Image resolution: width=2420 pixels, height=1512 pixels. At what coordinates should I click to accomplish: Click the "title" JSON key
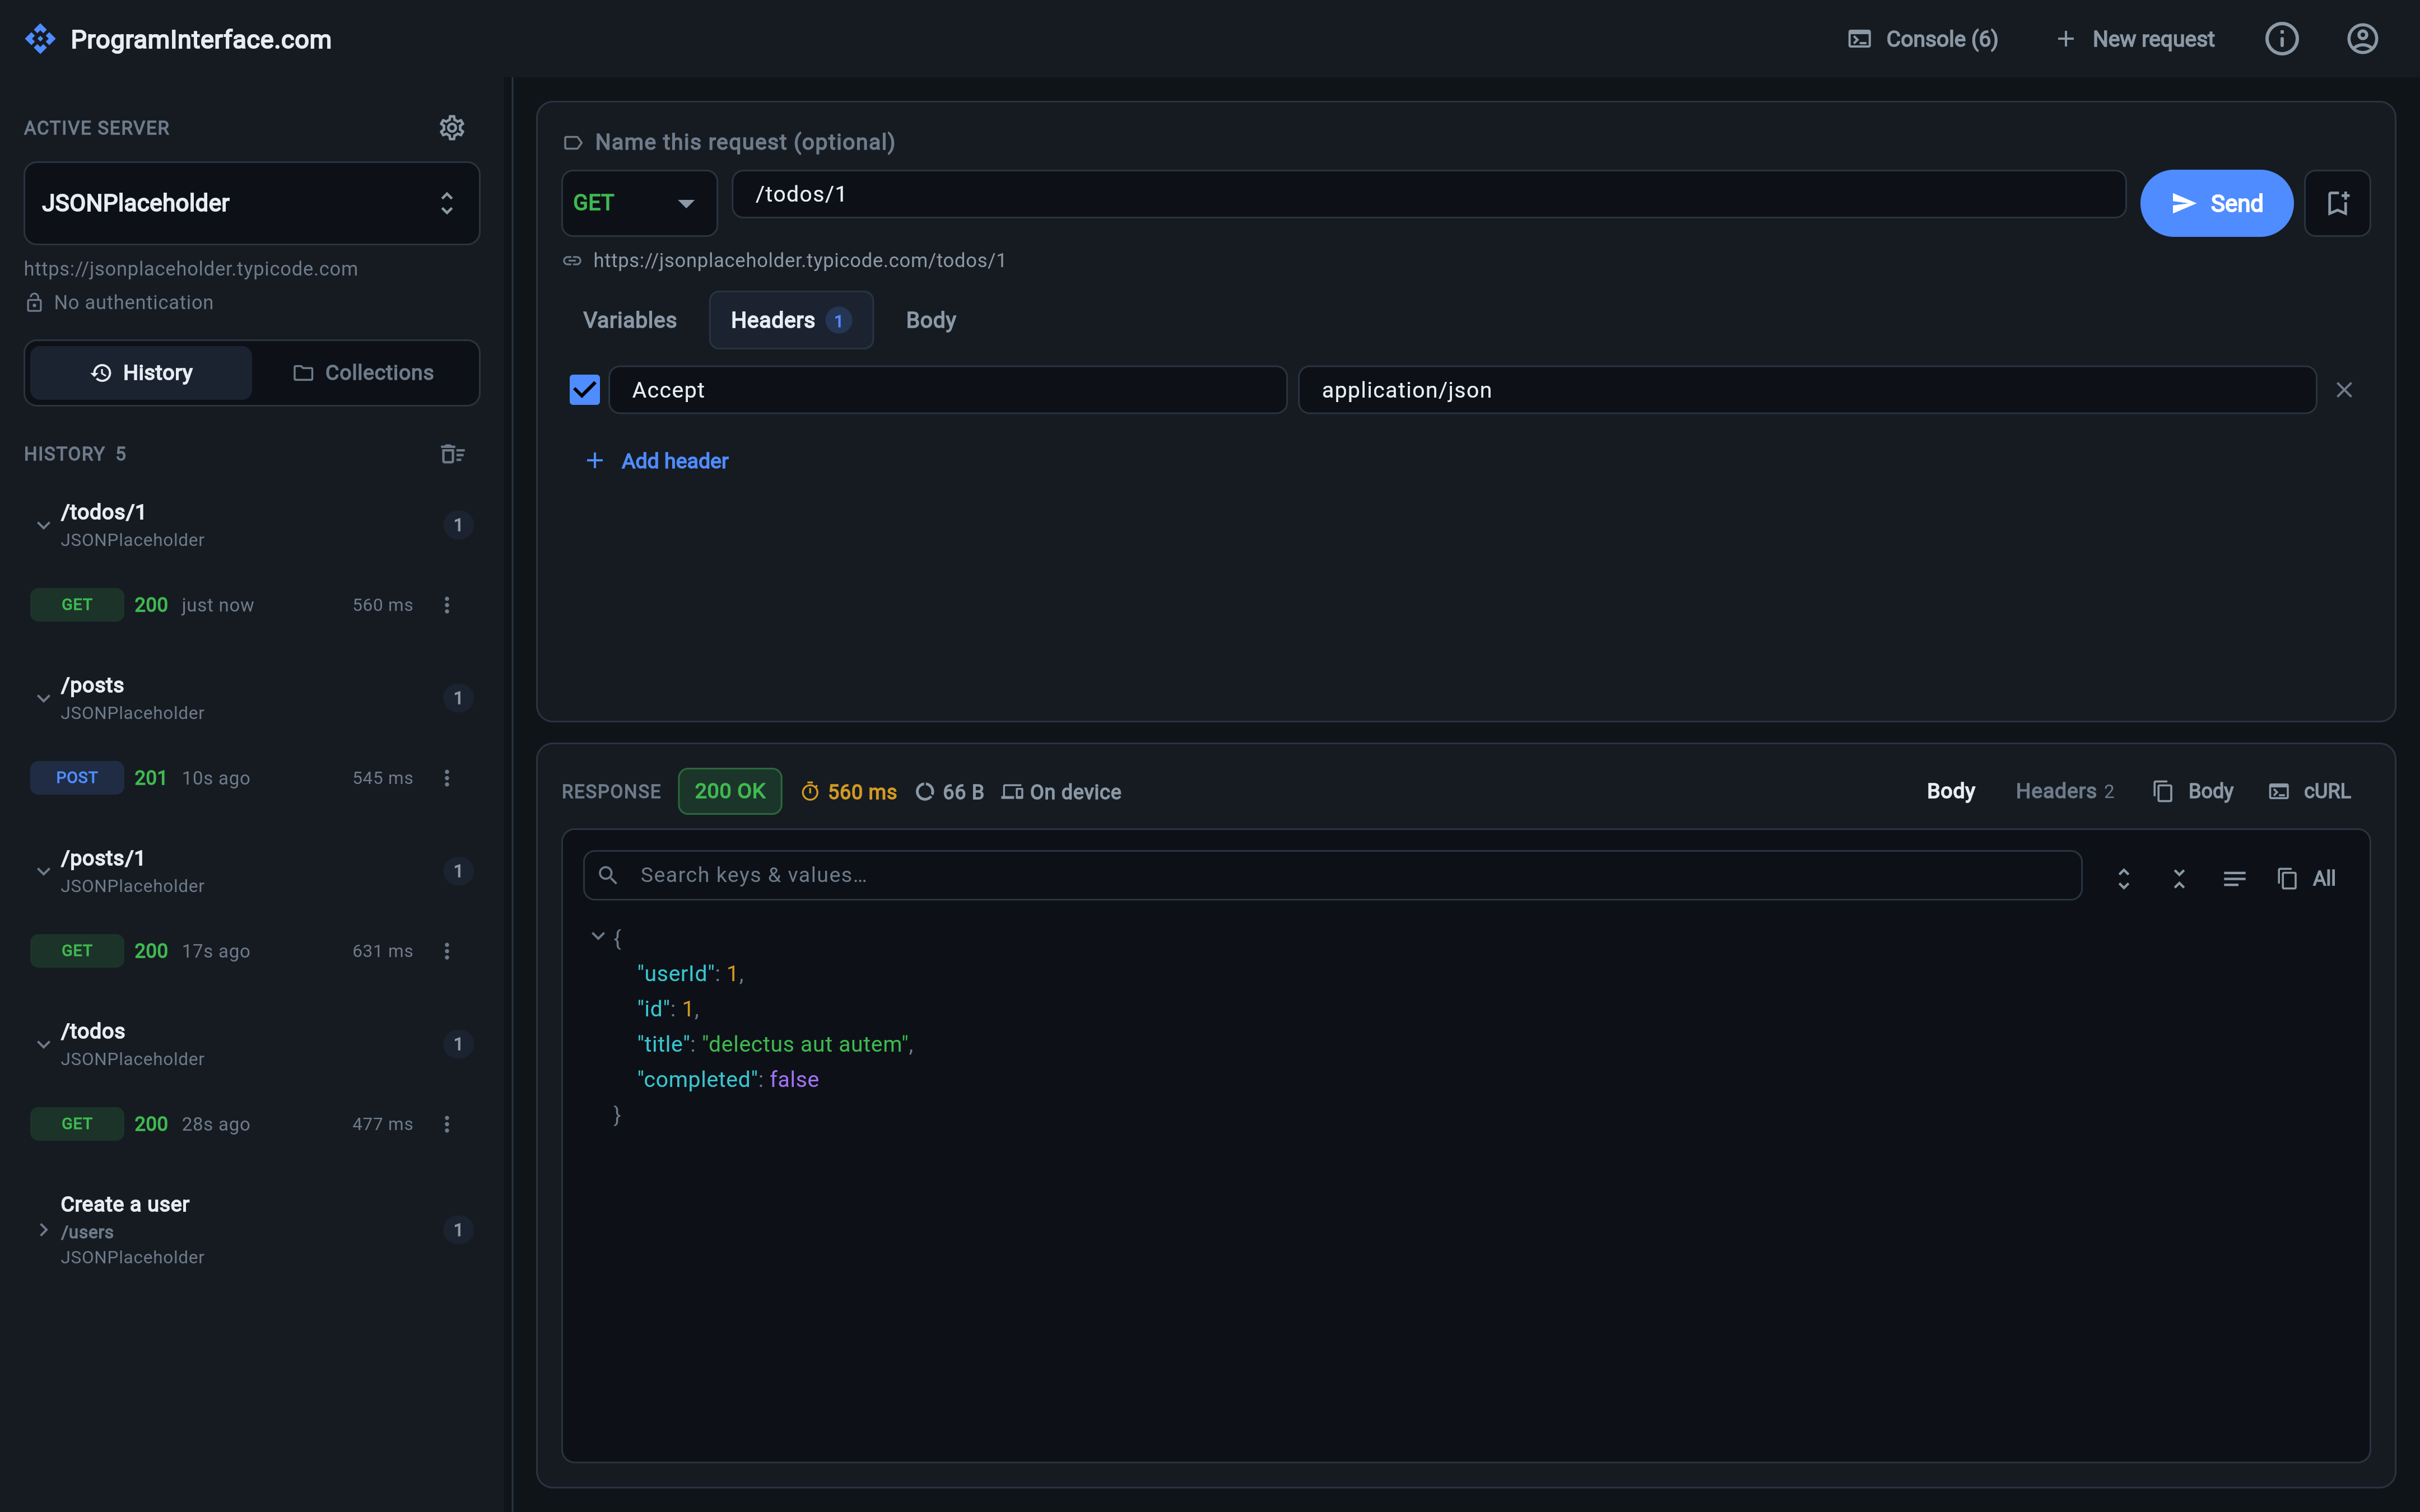pos(664,1044)
